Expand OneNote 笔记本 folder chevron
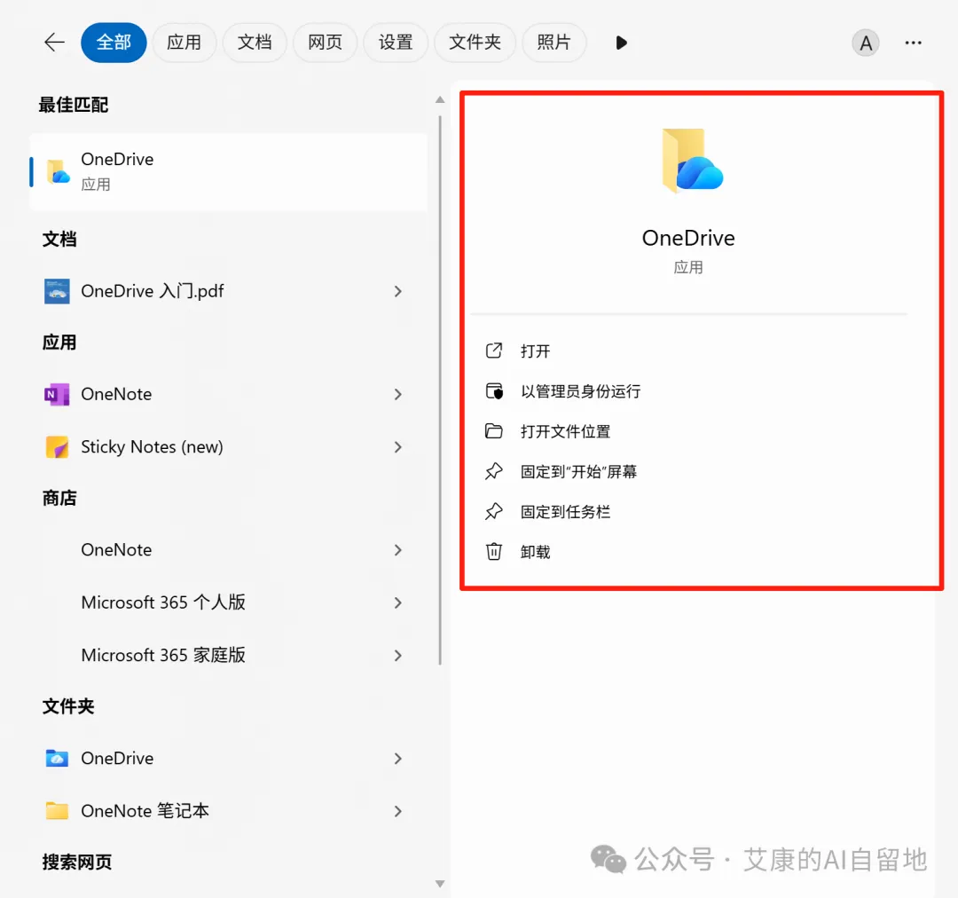 (x=397, y=811)
